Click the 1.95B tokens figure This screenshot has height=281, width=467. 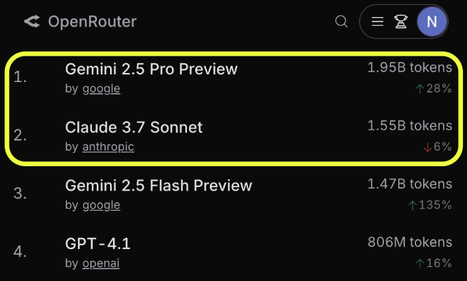click(x=410, y=67)
